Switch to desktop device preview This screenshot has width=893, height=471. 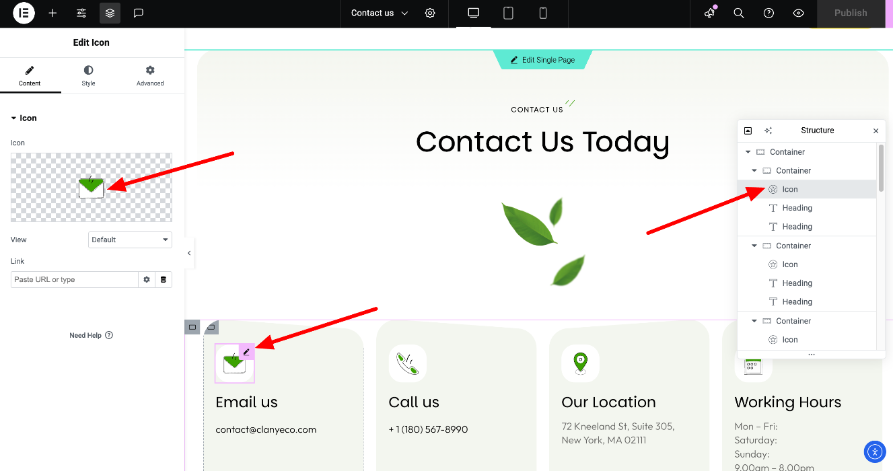[x=473, y=13]
